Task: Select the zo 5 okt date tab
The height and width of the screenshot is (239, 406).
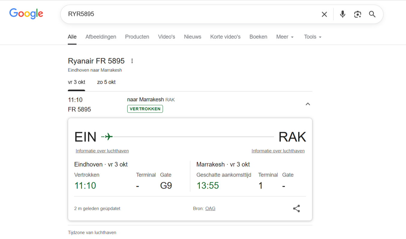Action: tap(106, 82)
